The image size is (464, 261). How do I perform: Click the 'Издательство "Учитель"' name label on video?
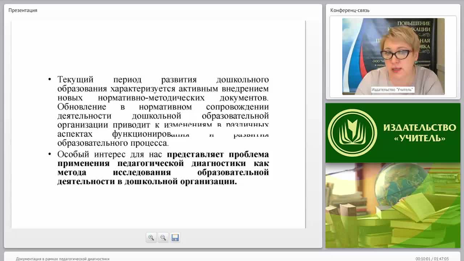pyautogui.click(x=393, y=90)
